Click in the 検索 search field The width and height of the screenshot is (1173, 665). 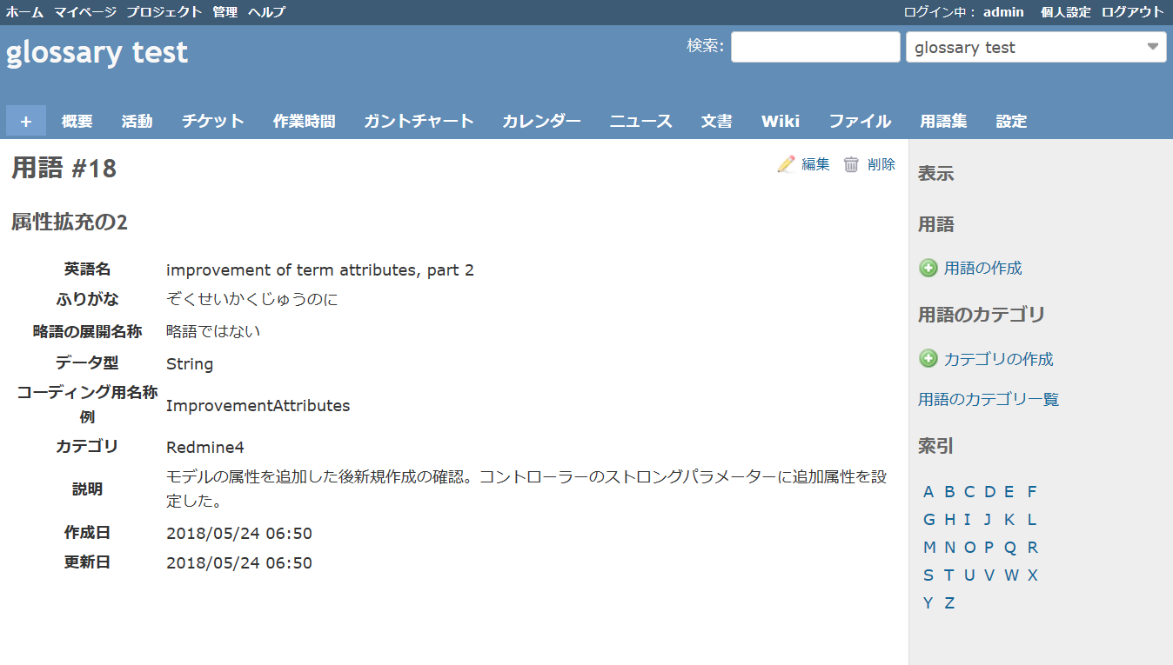pos(814,47)
